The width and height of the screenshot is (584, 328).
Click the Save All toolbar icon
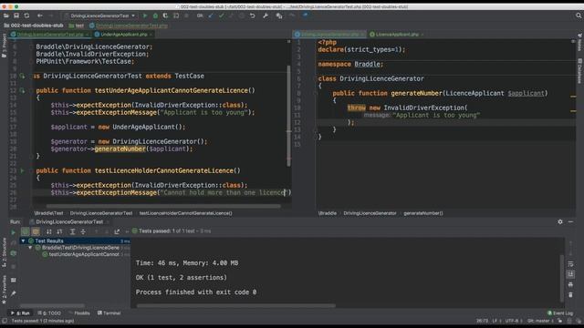coord(16,15)
